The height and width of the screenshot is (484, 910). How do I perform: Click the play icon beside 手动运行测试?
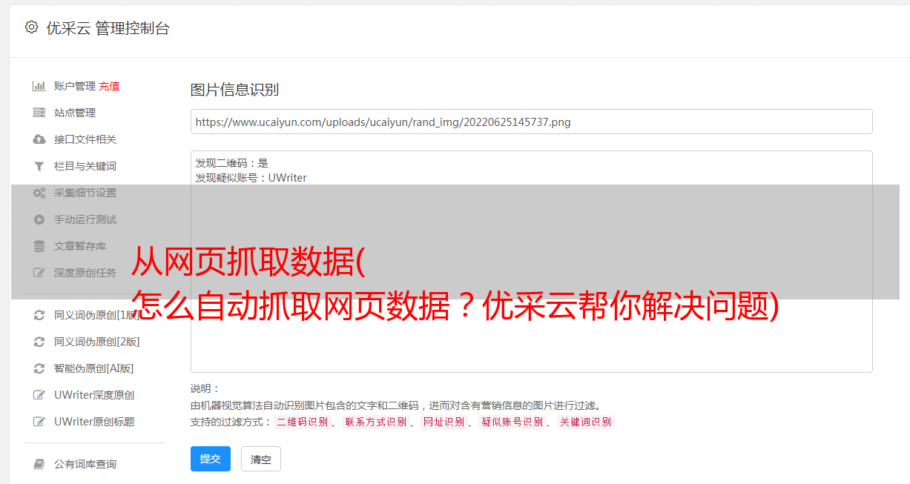pyautogui.click(x=39, y=219)
